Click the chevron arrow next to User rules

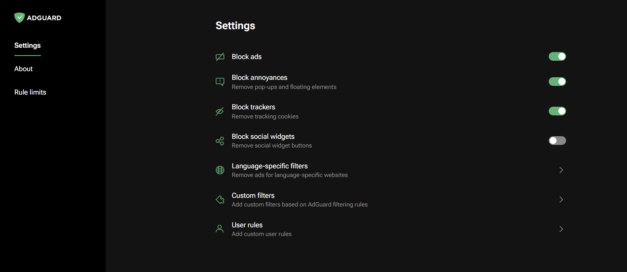click(561, 229)
